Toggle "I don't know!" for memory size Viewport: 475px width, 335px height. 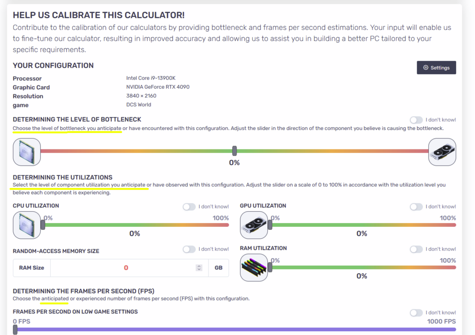[189, 249]
